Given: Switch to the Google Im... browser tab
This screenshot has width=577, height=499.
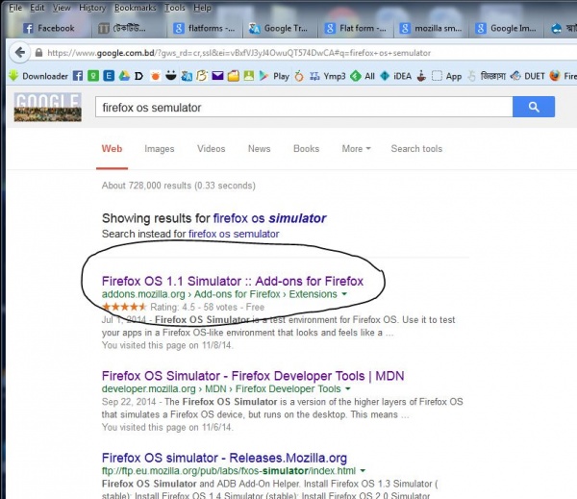Looking at the screenshot, I should (x=507, y=28).
